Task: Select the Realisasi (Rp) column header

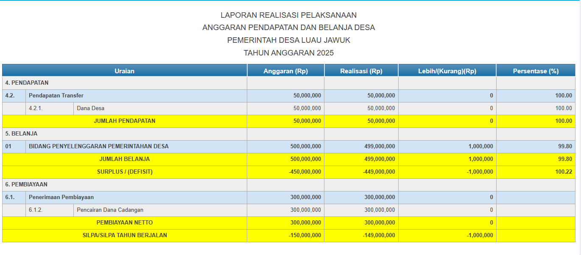Action: pos(361,71)
